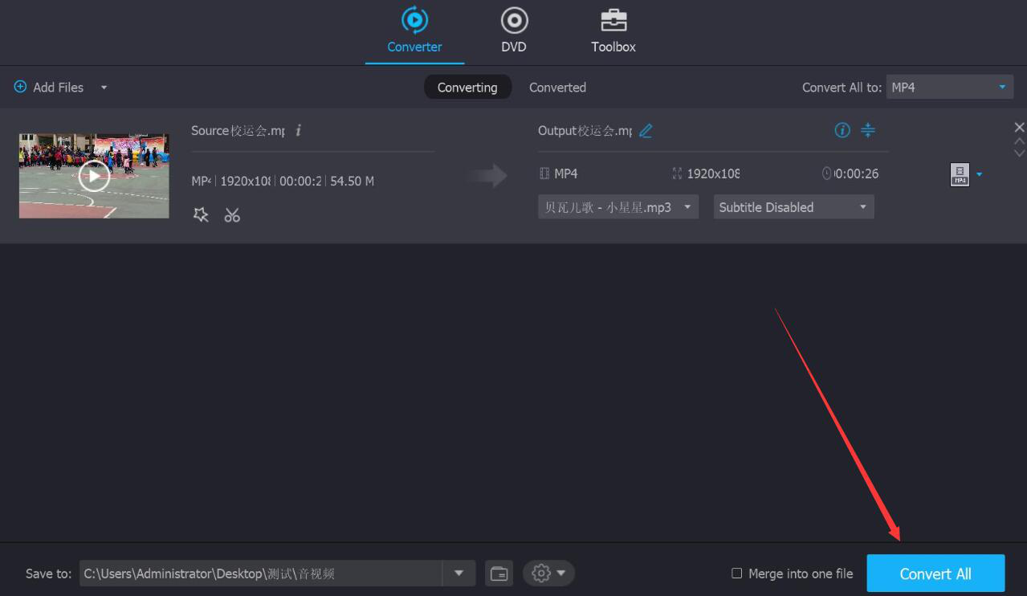Open the MP4 output format icon
Screen dimensions: 1027x596
point(960,174)
